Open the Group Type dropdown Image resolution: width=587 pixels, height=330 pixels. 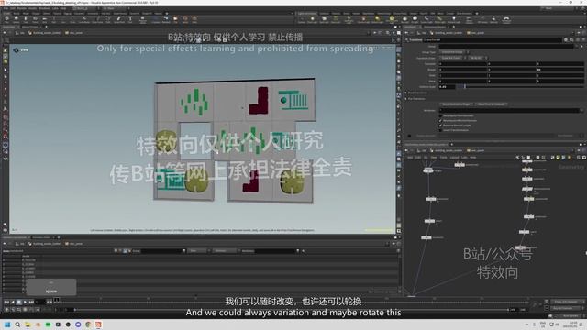pyautogui.click(x=455, y=52)
